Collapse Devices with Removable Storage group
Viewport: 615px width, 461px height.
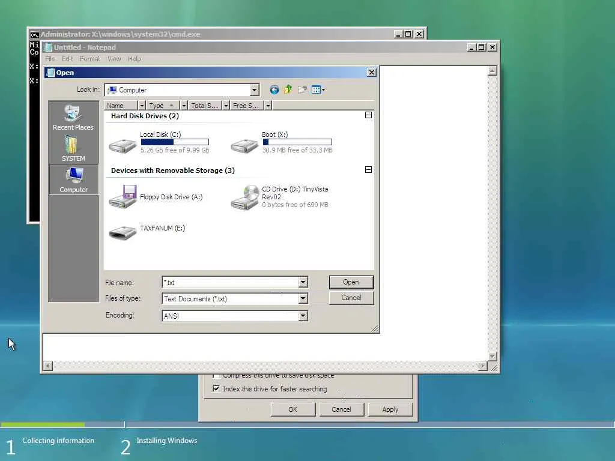[x=368, y=170]
